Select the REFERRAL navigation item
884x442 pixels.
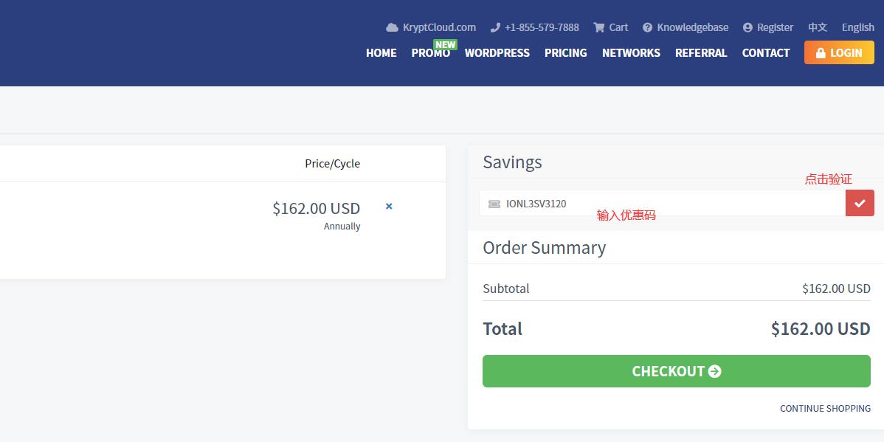pyautogui.click(x=701, y=53)
